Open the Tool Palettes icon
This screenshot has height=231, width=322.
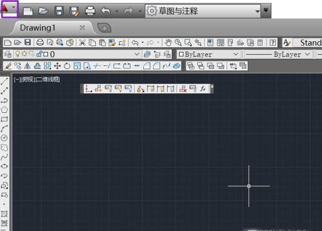pyautogui.click(x=230, y=42)
